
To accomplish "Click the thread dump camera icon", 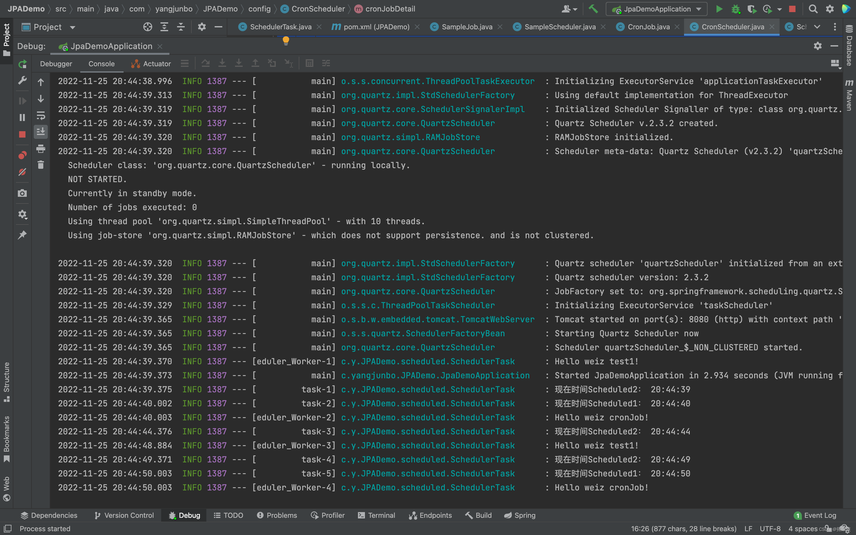I will pos(22,193).
